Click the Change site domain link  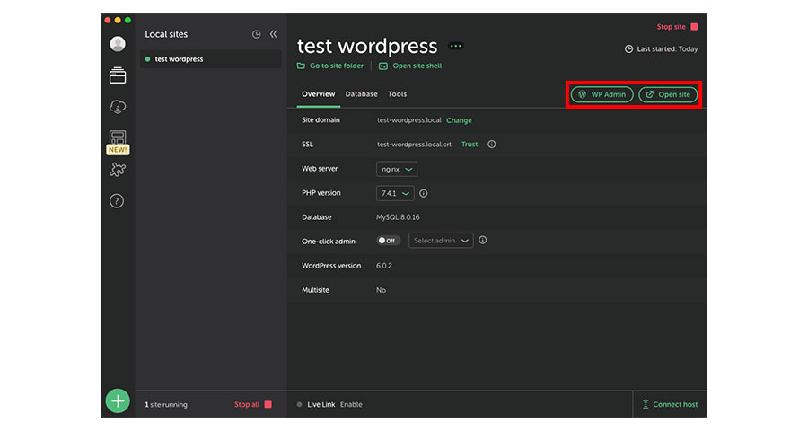(459, 120)
